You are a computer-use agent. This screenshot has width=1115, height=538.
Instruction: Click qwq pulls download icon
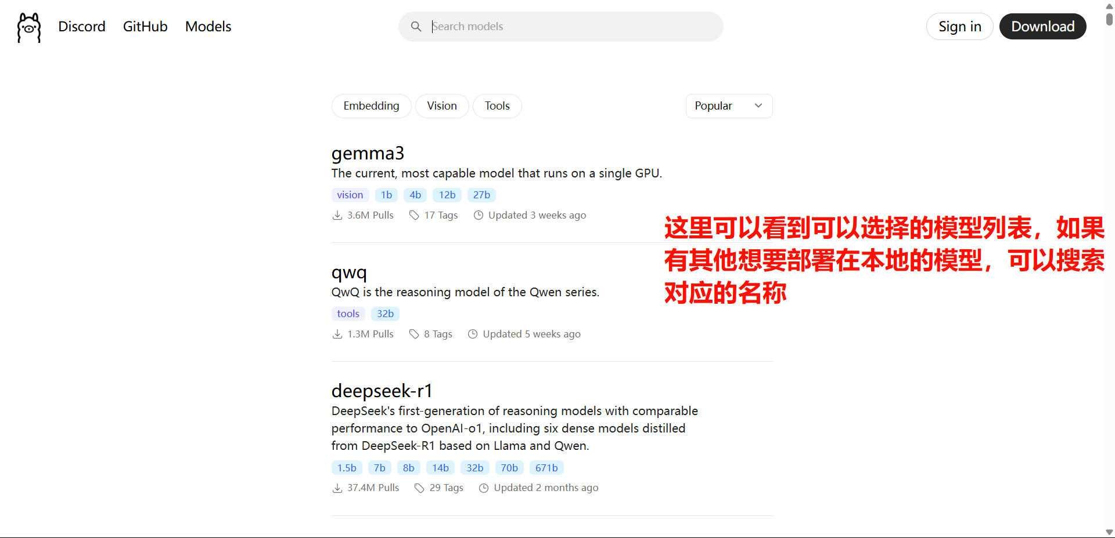click(337, 335)
